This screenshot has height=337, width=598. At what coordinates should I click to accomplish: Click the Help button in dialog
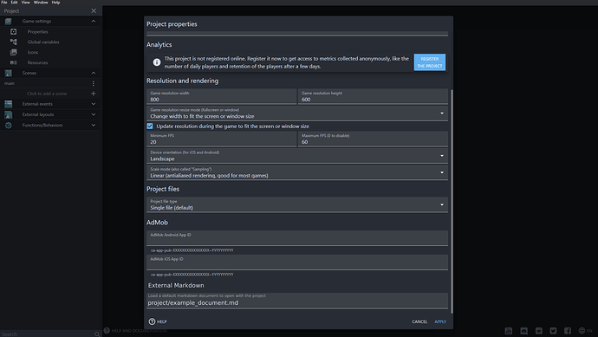pyautogui.click(x=158, y=321)
